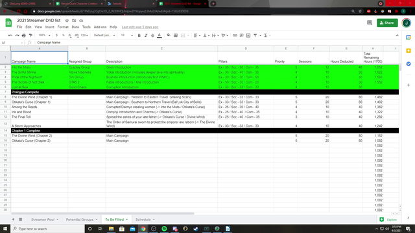Select the 'Among the Reeds' cell
415x233 pixels.
[40, 107]
